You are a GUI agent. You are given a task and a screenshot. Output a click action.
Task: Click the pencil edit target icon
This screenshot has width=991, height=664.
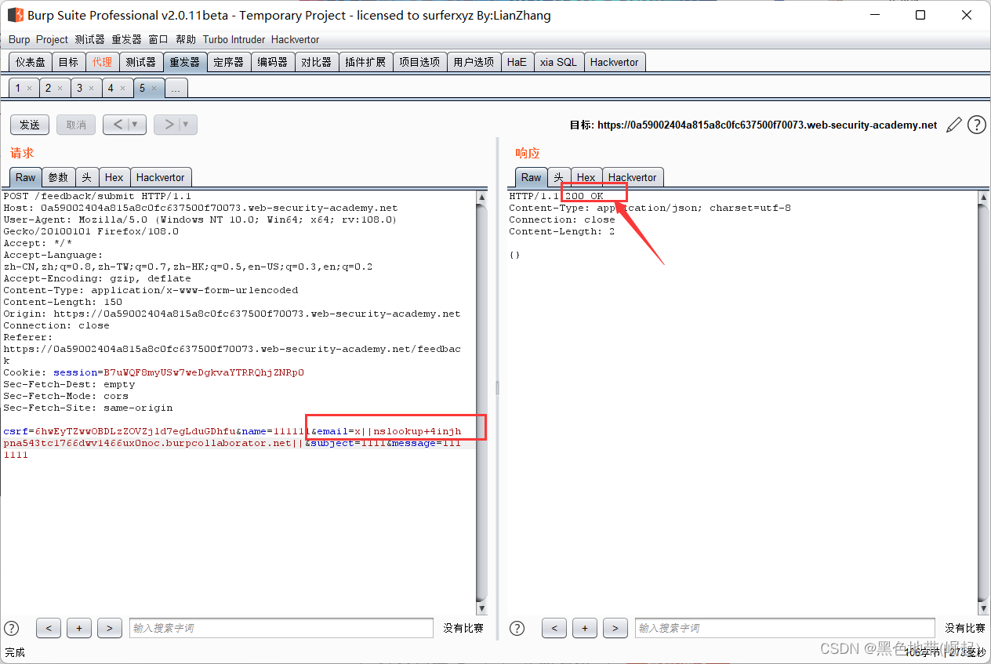click(954, 125)
